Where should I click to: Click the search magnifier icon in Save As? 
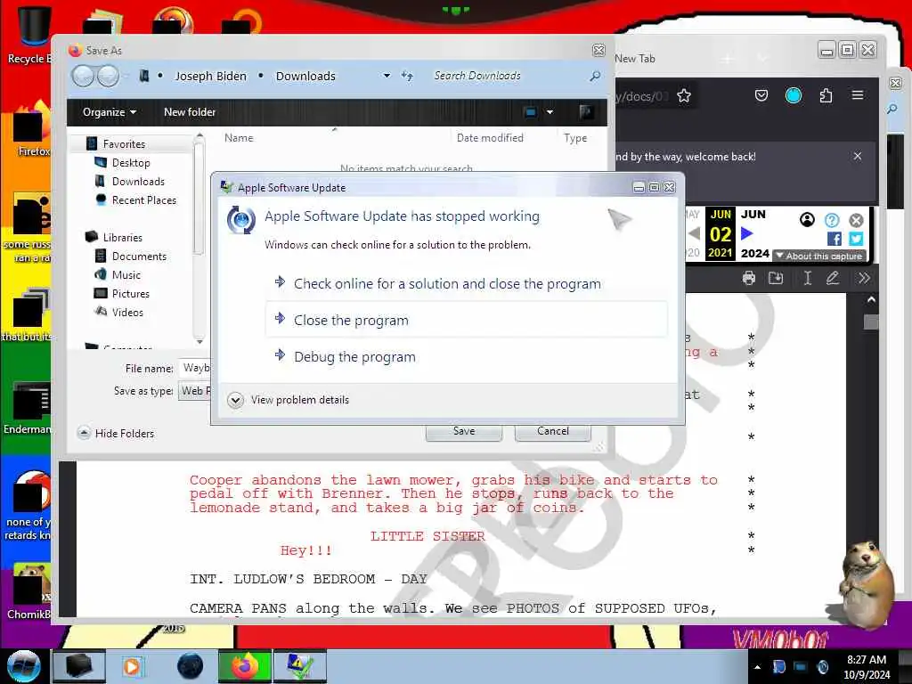pyautogui.click(x=595, y=76)
